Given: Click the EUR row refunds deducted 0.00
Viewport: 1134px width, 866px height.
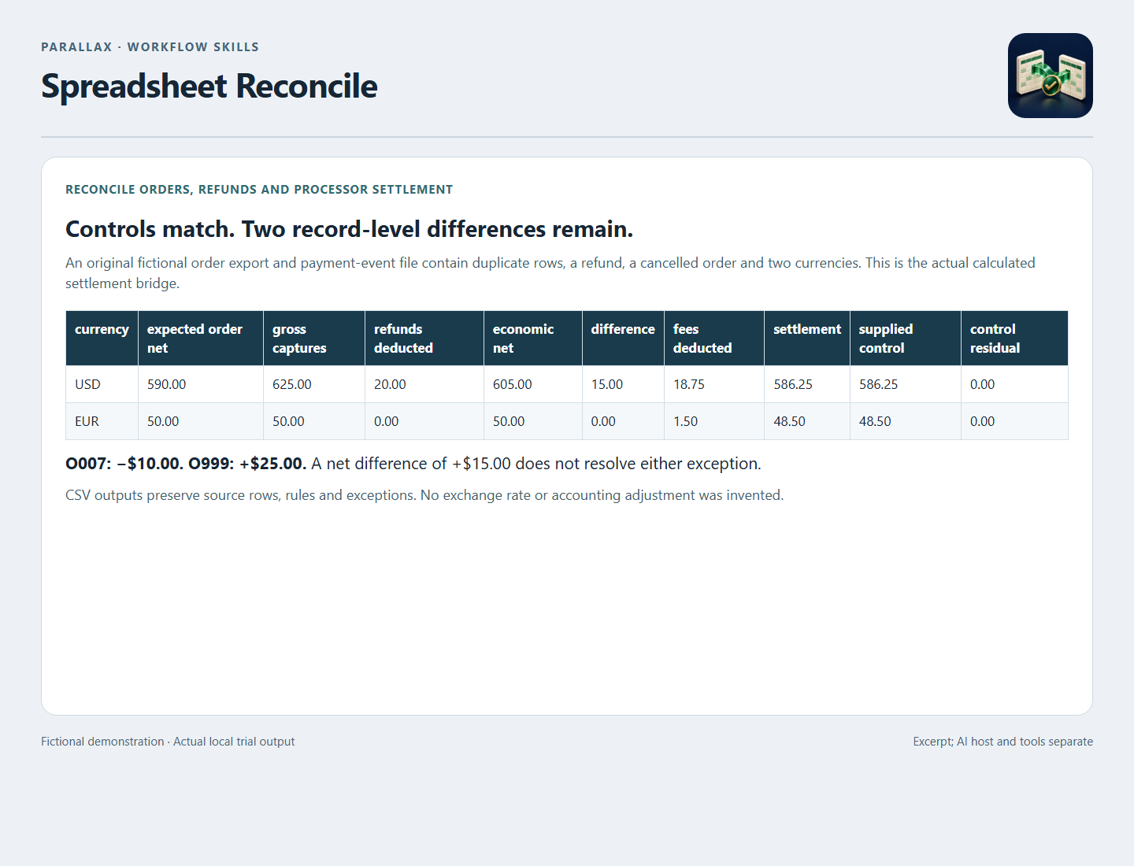Looking at the screenshot, I should 424,421.
